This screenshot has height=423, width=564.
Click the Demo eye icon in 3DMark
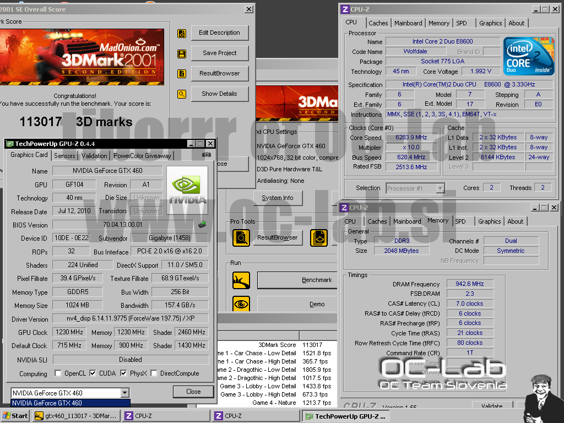click(241, 304)
